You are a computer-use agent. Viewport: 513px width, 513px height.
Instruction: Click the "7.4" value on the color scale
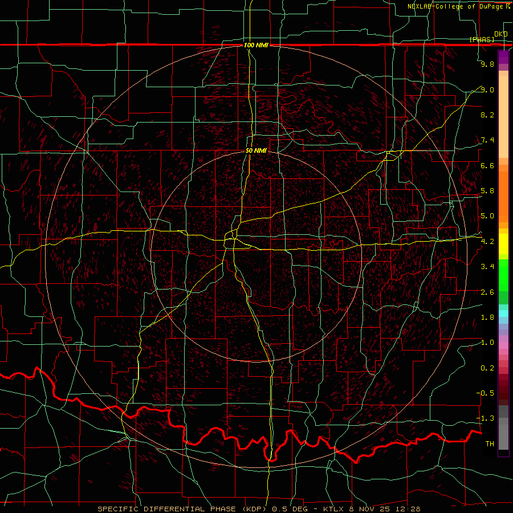(x=487, y=140)
